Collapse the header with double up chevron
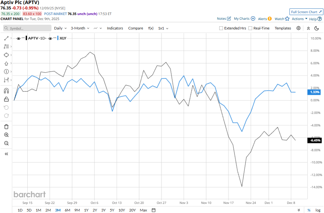324x213 pixels. 308,28
